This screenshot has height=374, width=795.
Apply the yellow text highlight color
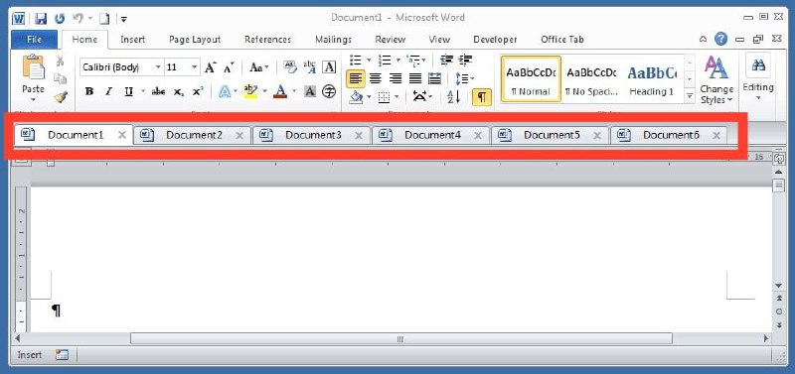point(250,91)
